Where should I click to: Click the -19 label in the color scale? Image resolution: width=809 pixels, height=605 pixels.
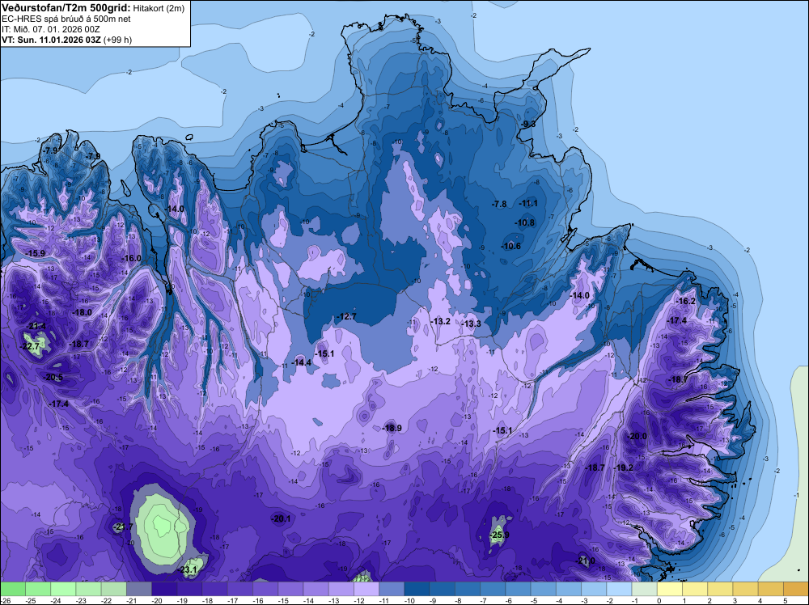tap(183, 600)
